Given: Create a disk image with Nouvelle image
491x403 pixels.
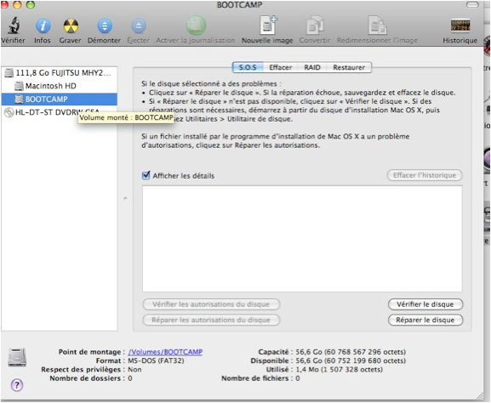Looking at the screenshot, I should [x=268, y=25].
